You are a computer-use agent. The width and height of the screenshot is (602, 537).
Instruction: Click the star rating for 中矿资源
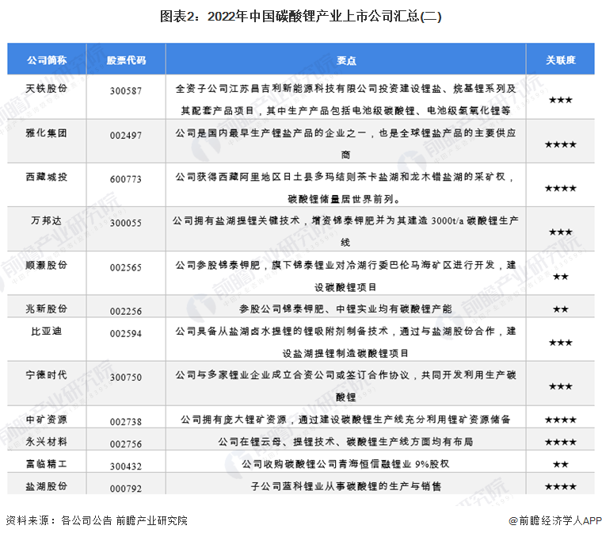pos(561,420)
